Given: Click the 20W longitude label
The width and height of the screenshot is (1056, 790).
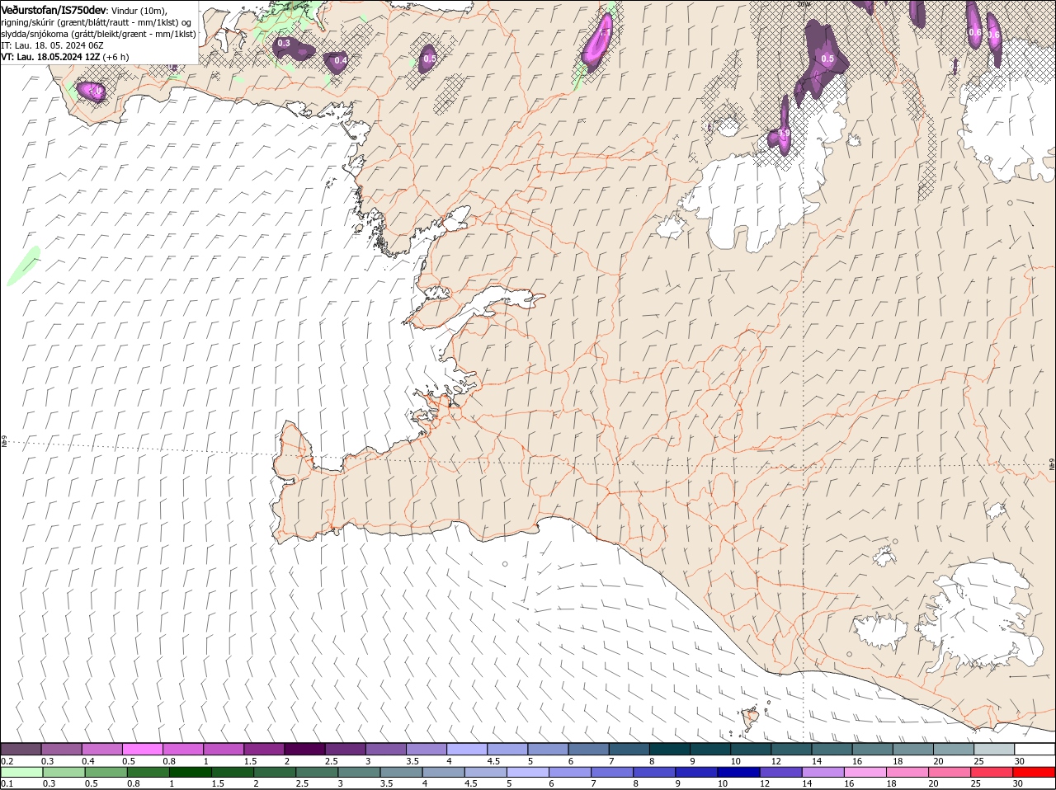Looking at the screenshot, I should 804,4.
